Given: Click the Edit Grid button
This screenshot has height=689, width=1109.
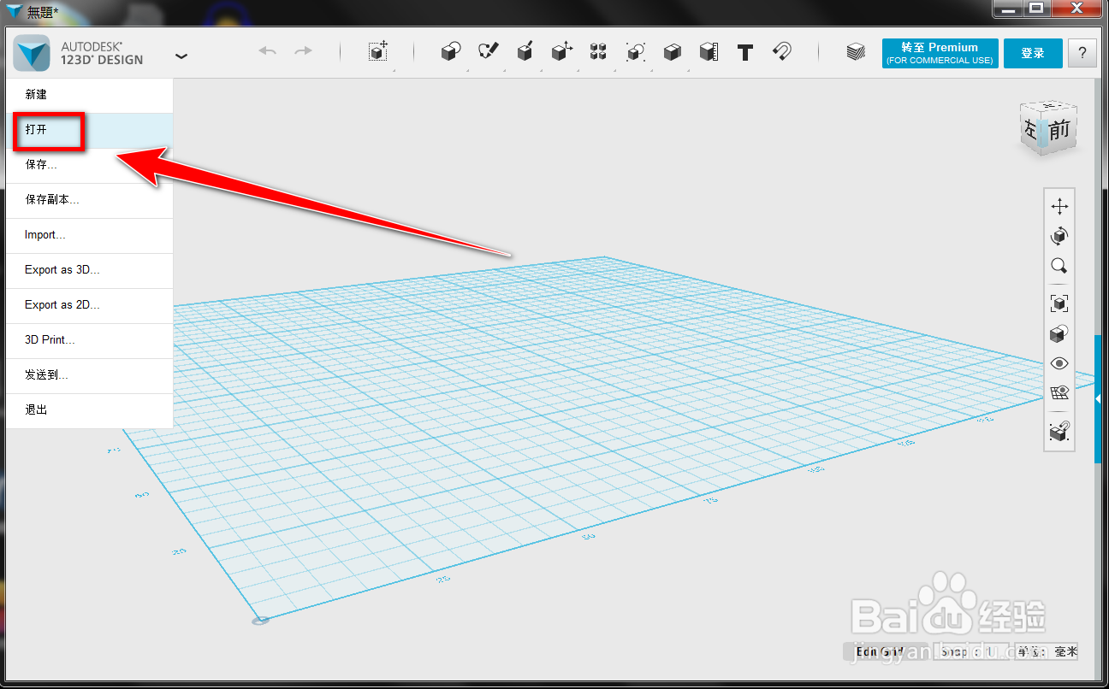Looking at the screenshot, I should [881, 651].
